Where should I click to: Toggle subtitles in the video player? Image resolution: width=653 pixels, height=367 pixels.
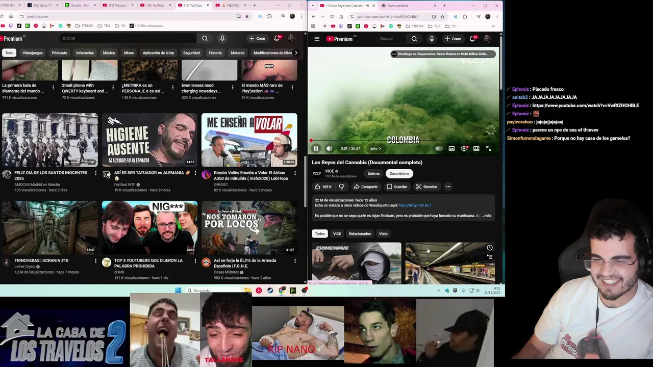point(451,148)
